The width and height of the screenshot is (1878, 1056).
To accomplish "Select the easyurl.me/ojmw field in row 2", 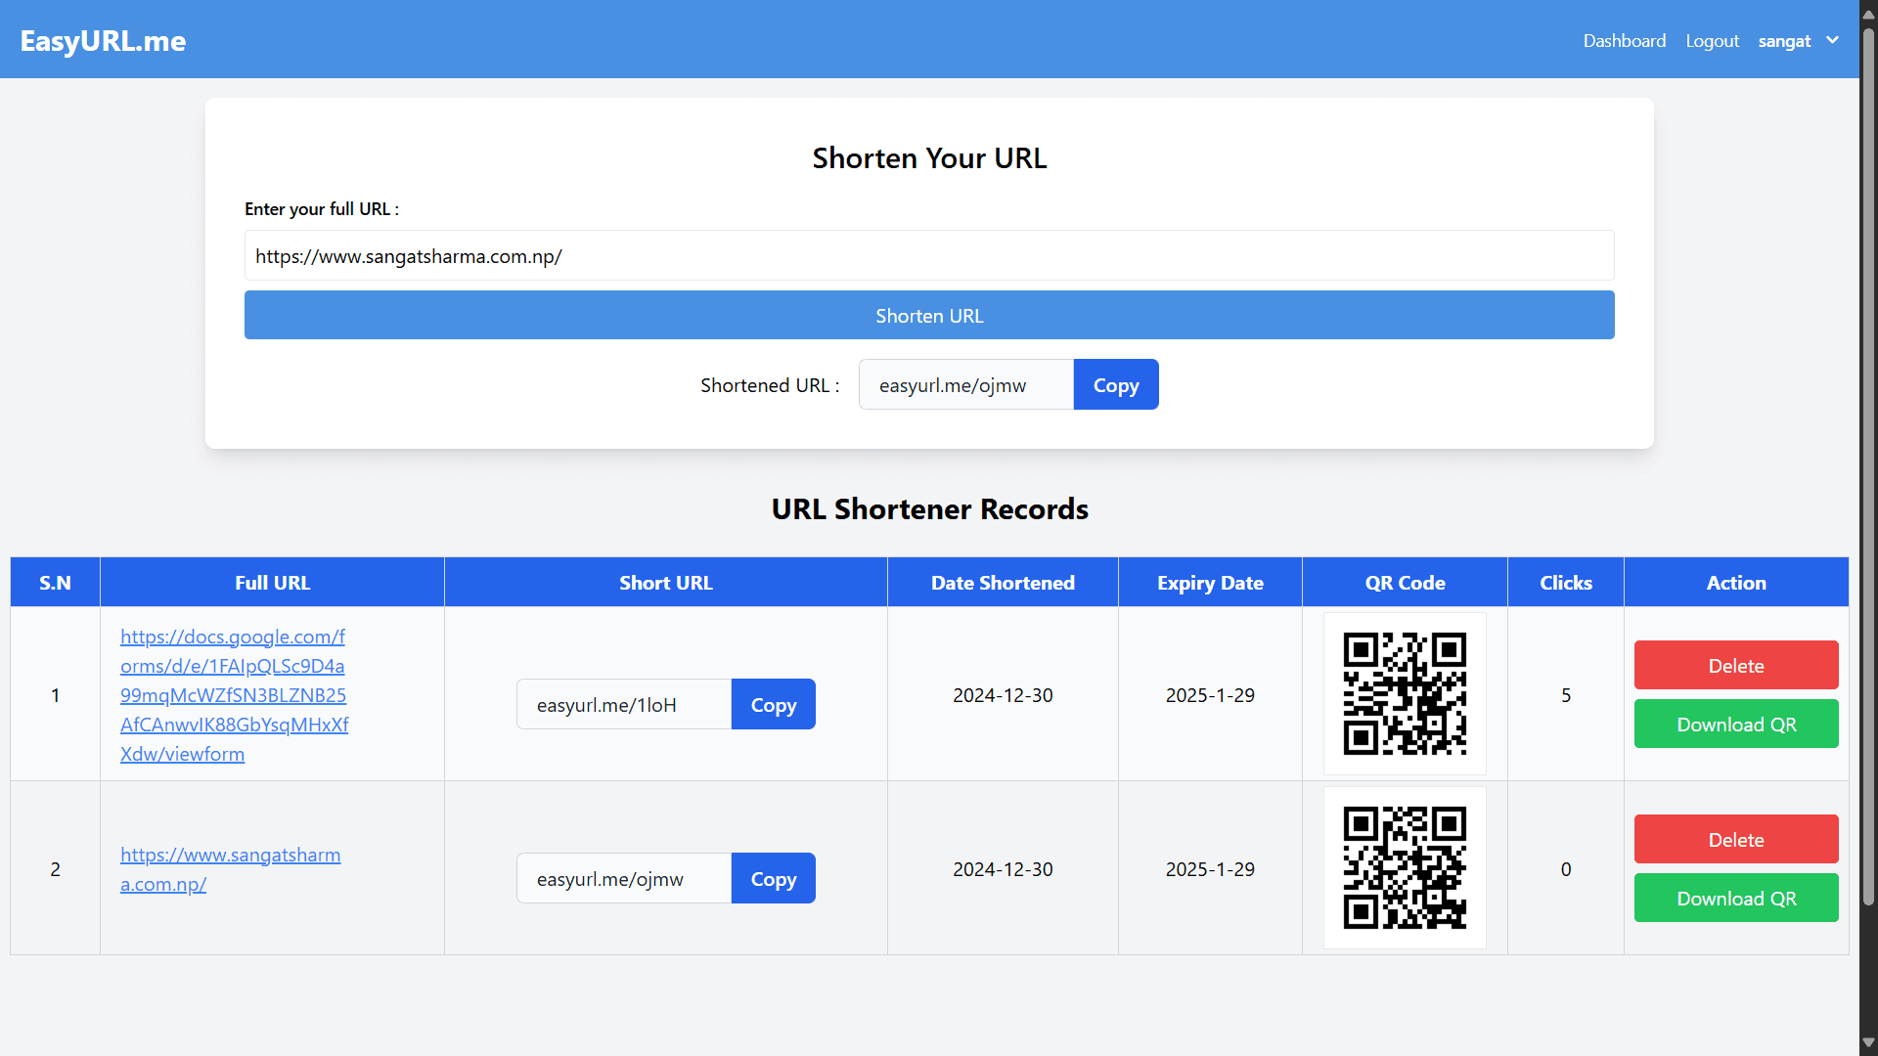I will click(624, 878).
